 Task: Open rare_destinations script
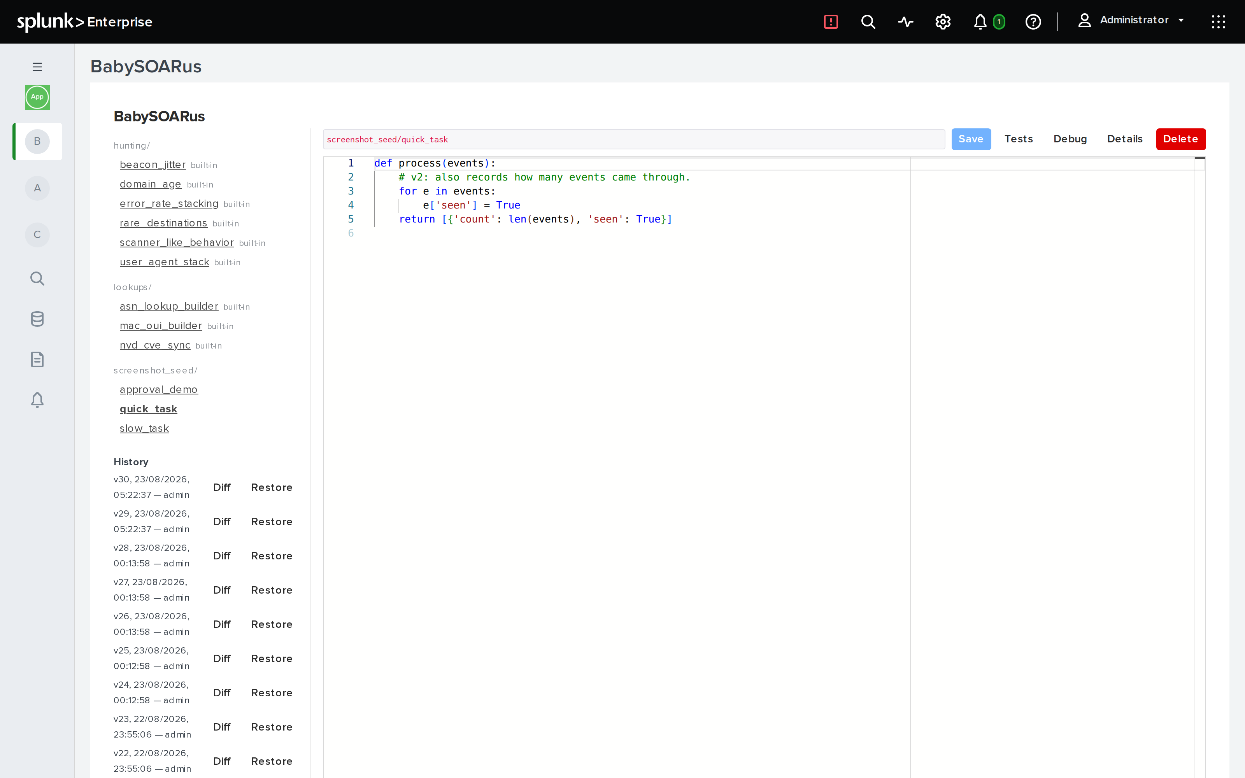pos(163,223)
